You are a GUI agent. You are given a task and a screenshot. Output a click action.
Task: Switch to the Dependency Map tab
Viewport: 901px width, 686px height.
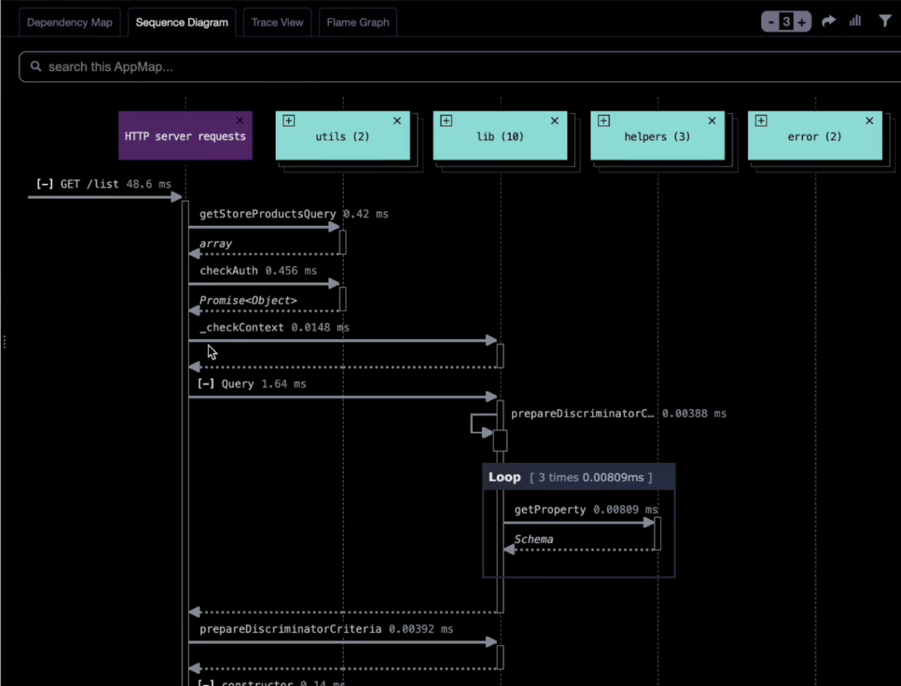(70, 23)
